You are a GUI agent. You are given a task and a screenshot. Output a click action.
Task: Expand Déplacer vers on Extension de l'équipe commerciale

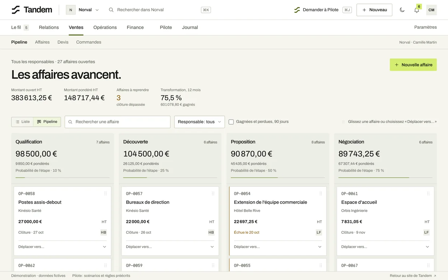(278, 247)
